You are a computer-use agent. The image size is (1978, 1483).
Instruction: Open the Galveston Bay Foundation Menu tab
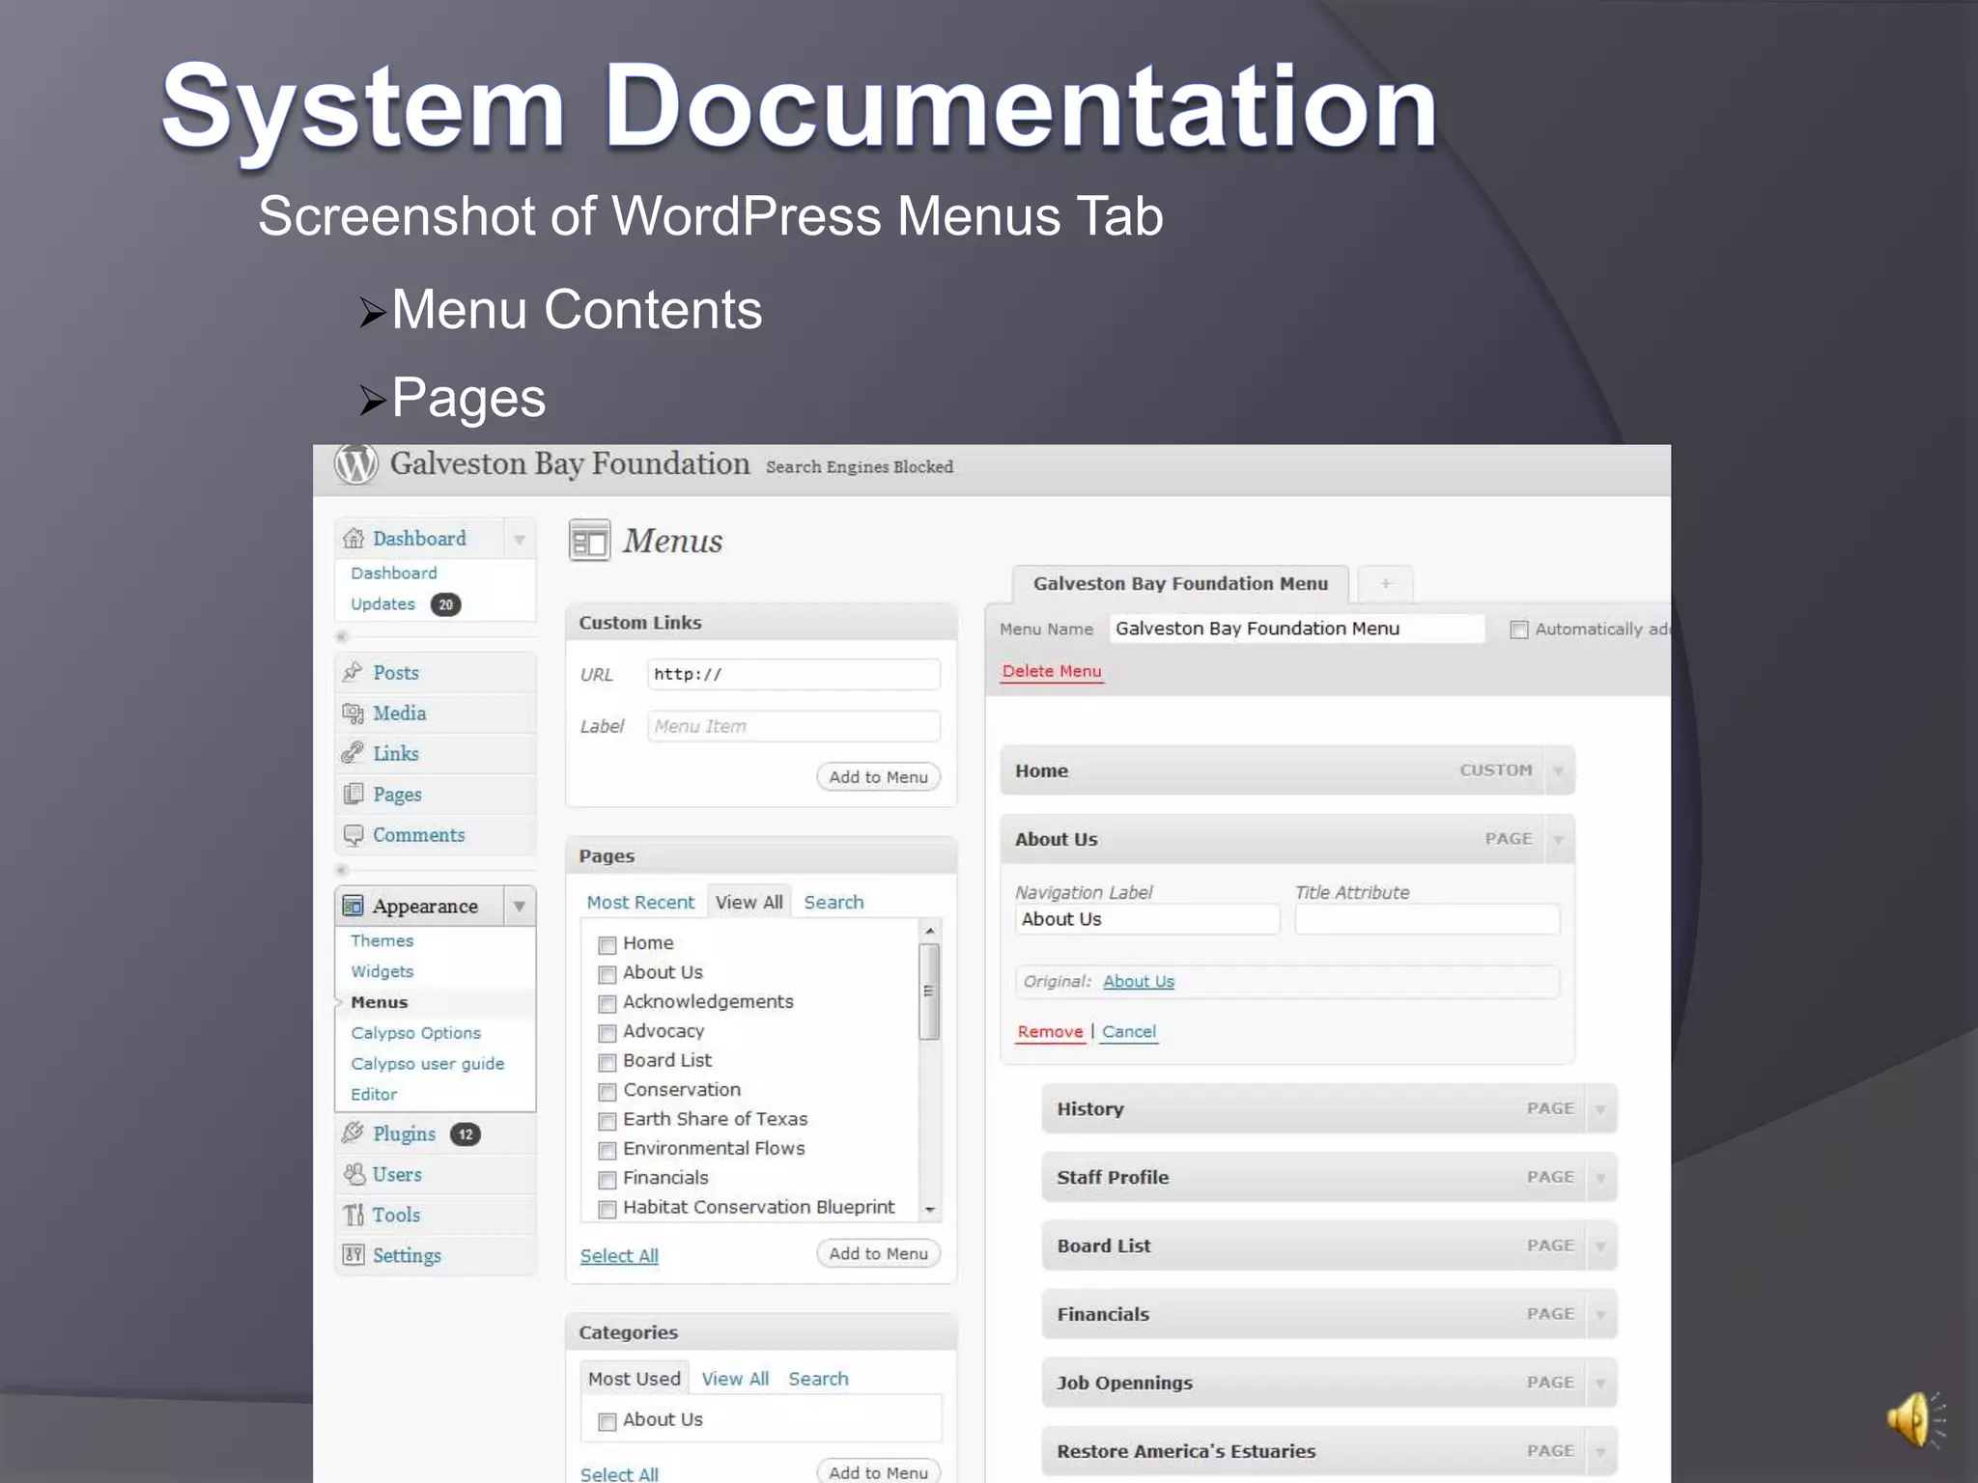(x=1180, y=583)
